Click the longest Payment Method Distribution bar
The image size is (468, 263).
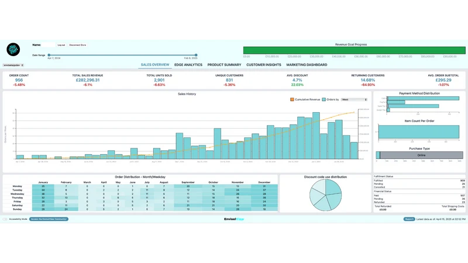point(423,98)
